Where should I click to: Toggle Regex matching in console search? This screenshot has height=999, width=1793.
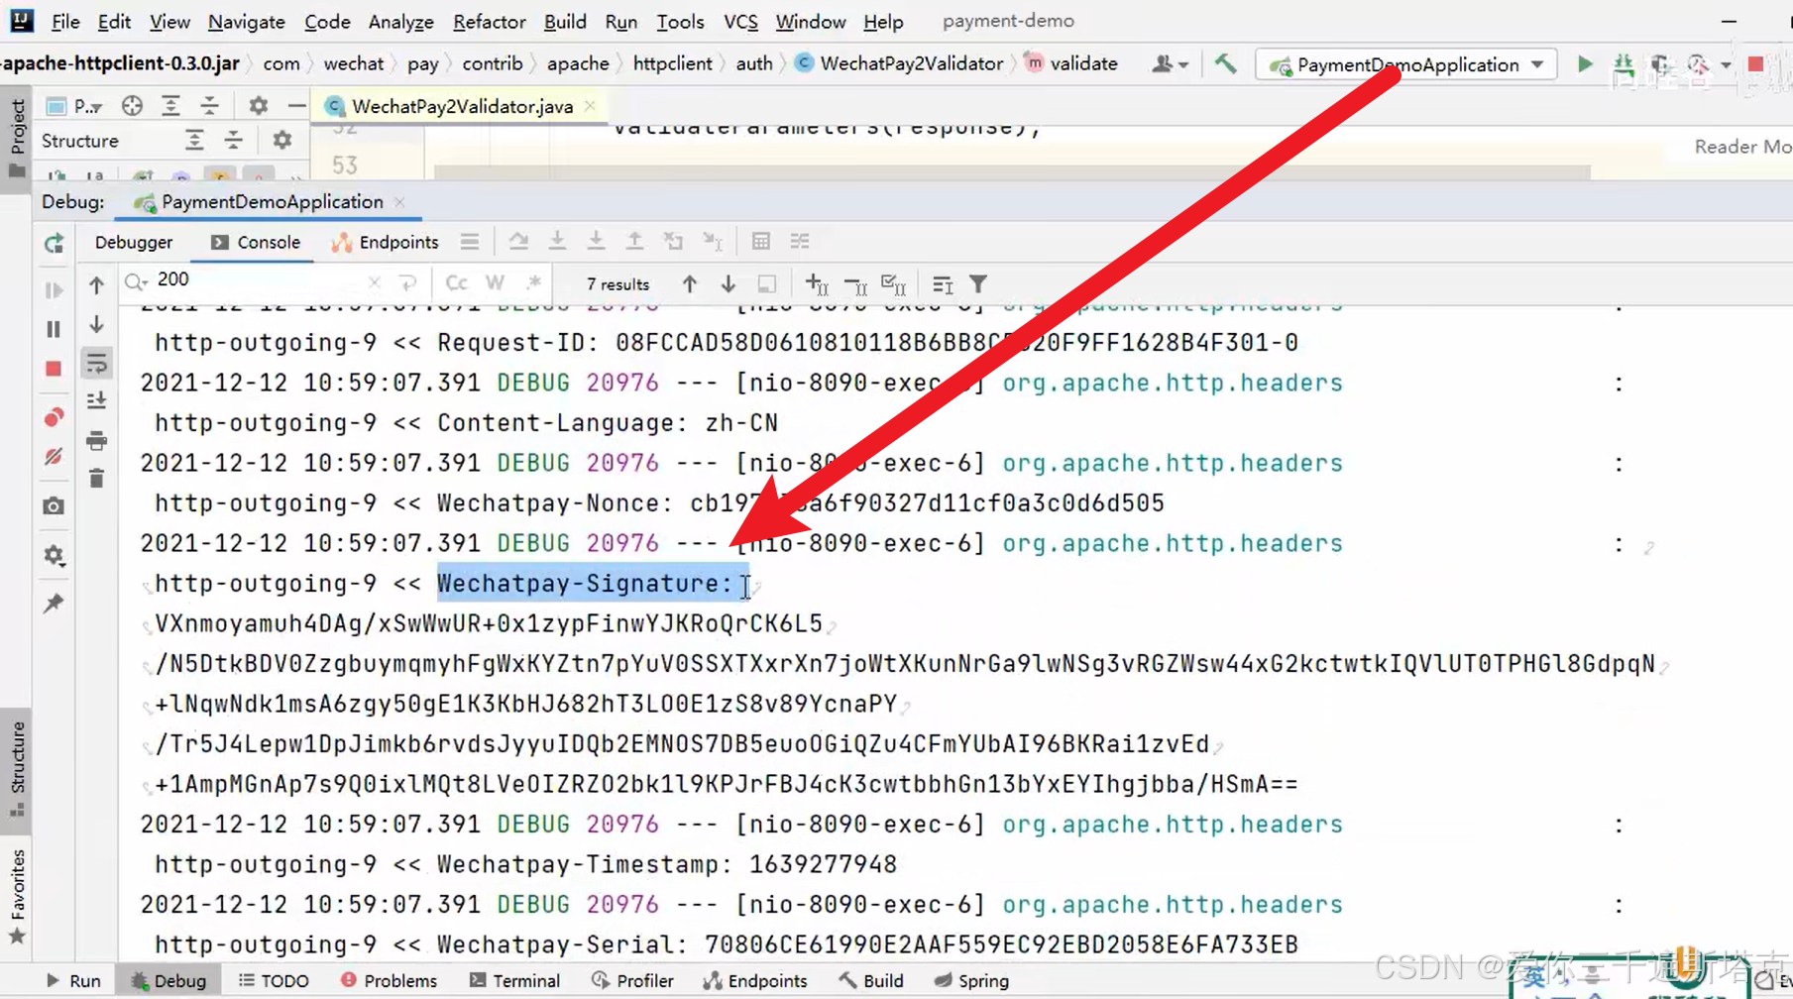coord(534,283)
